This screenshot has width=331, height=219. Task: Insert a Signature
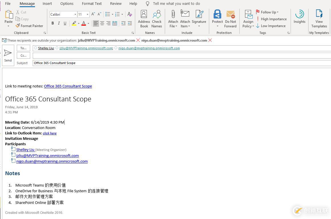tap(199, 19)
